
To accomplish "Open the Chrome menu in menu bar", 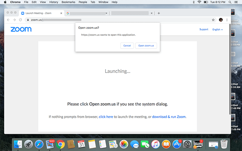I will [x=15, y=2].
